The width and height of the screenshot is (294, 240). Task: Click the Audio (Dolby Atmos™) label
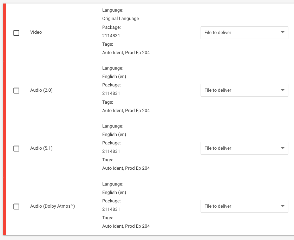52,206
